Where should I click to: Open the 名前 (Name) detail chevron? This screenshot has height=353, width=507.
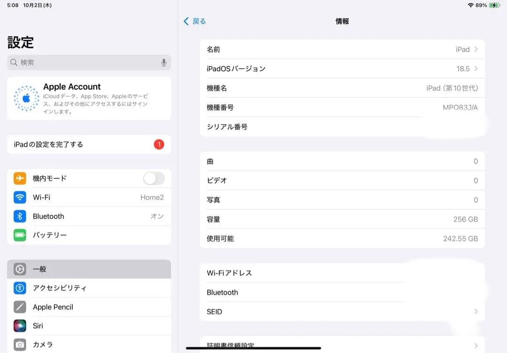pos(476,49)
